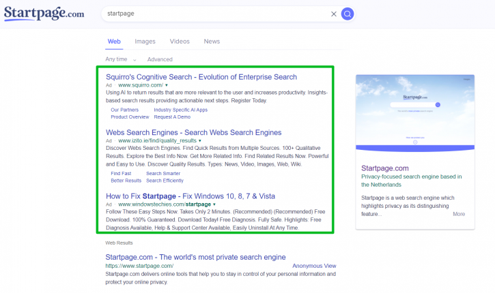Open the Find Fast sitelink
The image size is (495, 293).
coord(121,173)
